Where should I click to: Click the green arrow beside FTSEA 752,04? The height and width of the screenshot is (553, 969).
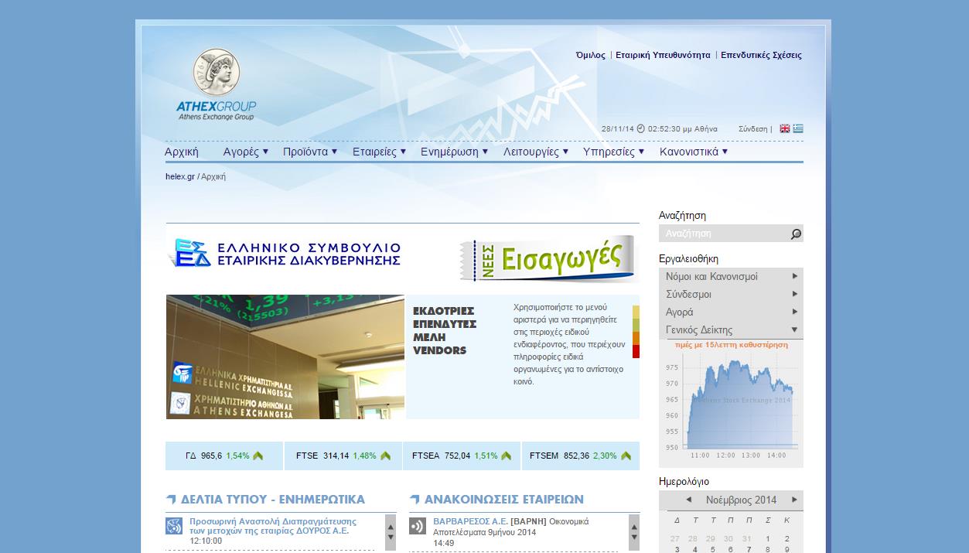[x=506, y=456]
